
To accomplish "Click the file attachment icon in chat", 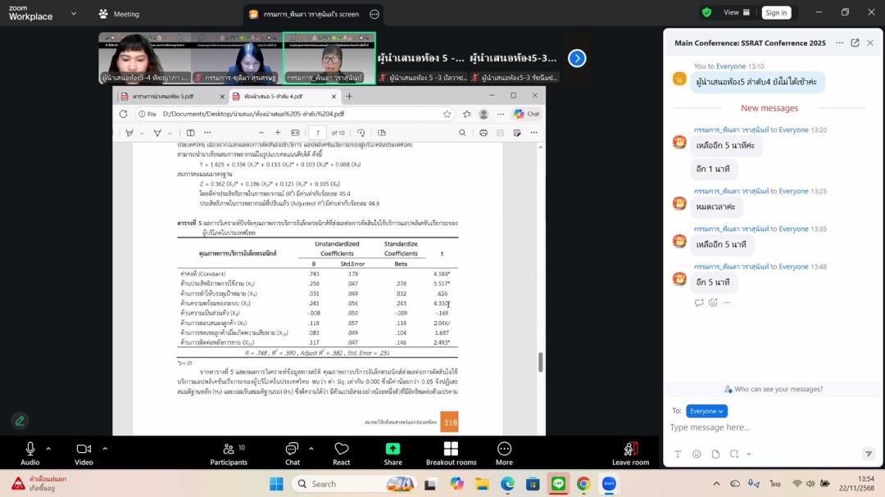I will click(x=715, y=454).
